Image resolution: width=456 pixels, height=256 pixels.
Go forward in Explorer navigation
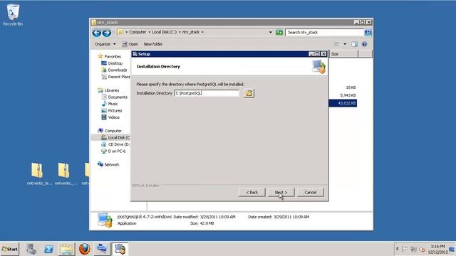(106, 33)
